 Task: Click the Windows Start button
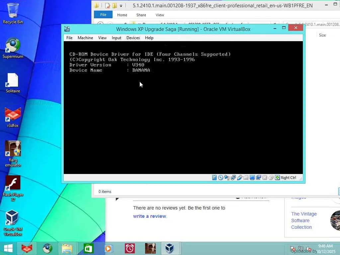[x=8, y=248]
